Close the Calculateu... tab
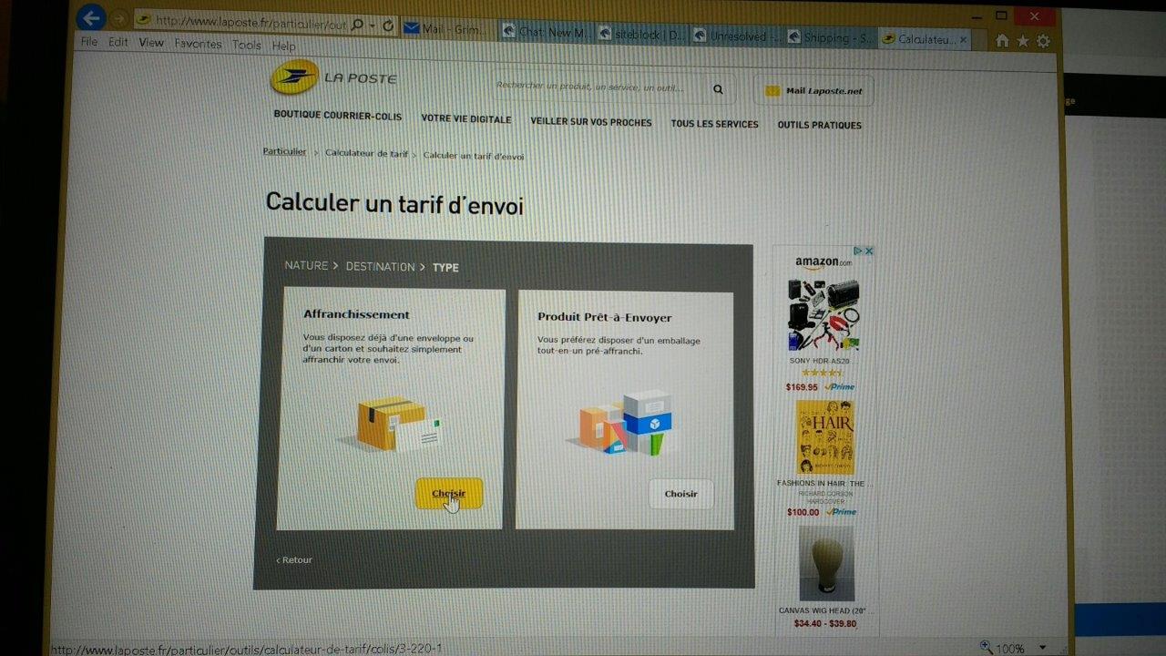 pos(964,40)
